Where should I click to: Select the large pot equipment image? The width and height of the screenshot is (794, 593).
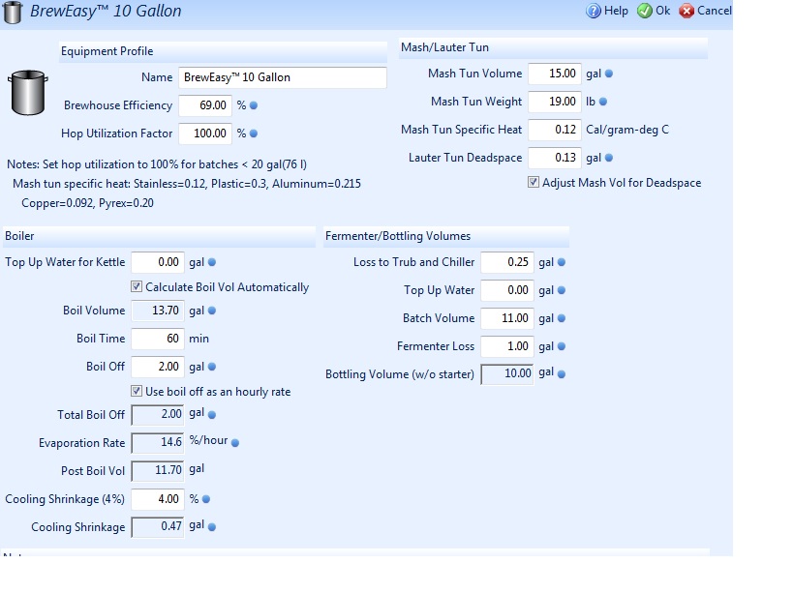pos(28,93)
